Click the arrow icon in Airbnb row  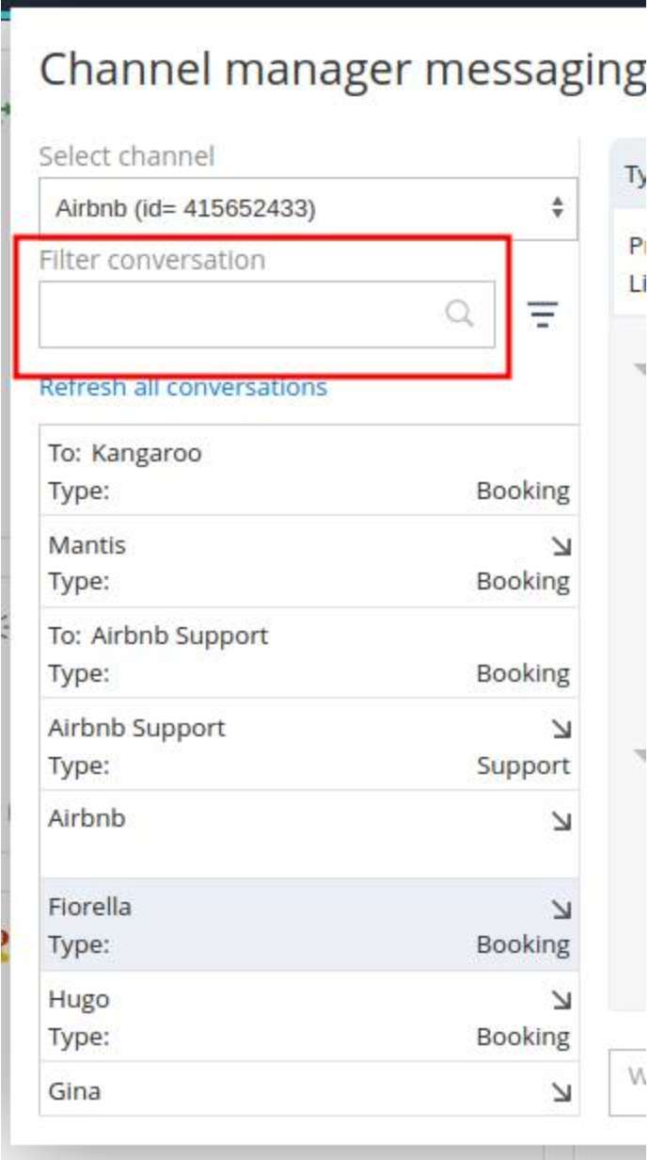(562, 821)
